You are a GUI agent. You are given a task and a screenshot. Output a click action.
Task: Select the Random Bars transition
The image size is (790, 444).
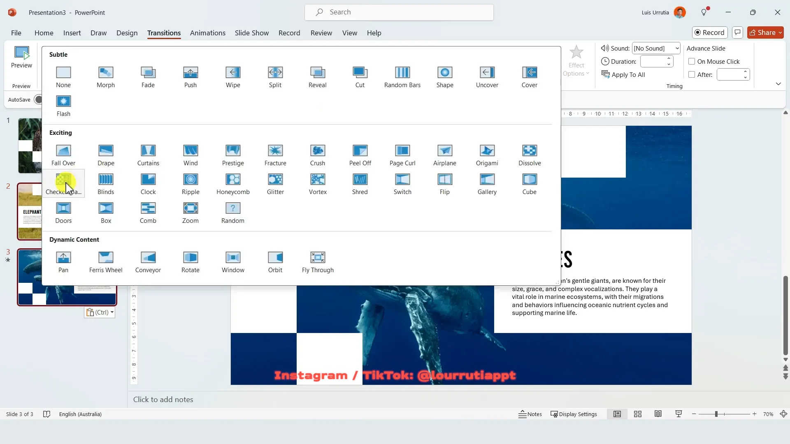(402, 77)
